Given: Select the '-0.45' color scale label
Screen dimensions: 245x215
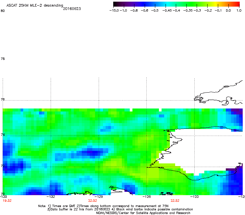Looking at the screenshot, I should 167,11.
